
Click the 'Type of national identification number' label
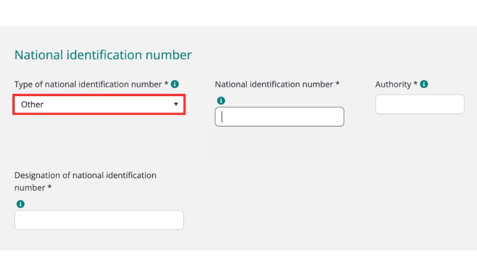point(88,84)
